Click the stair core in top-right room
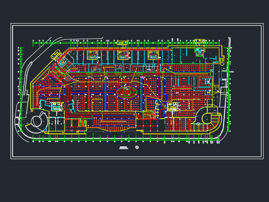The image size is (269, 202). 200,52
